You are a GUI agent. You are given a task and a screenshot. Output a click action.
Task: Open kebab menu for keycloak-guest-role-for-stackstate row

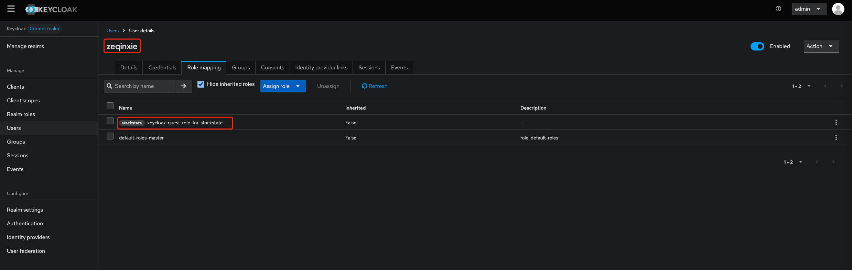point(836,122)
